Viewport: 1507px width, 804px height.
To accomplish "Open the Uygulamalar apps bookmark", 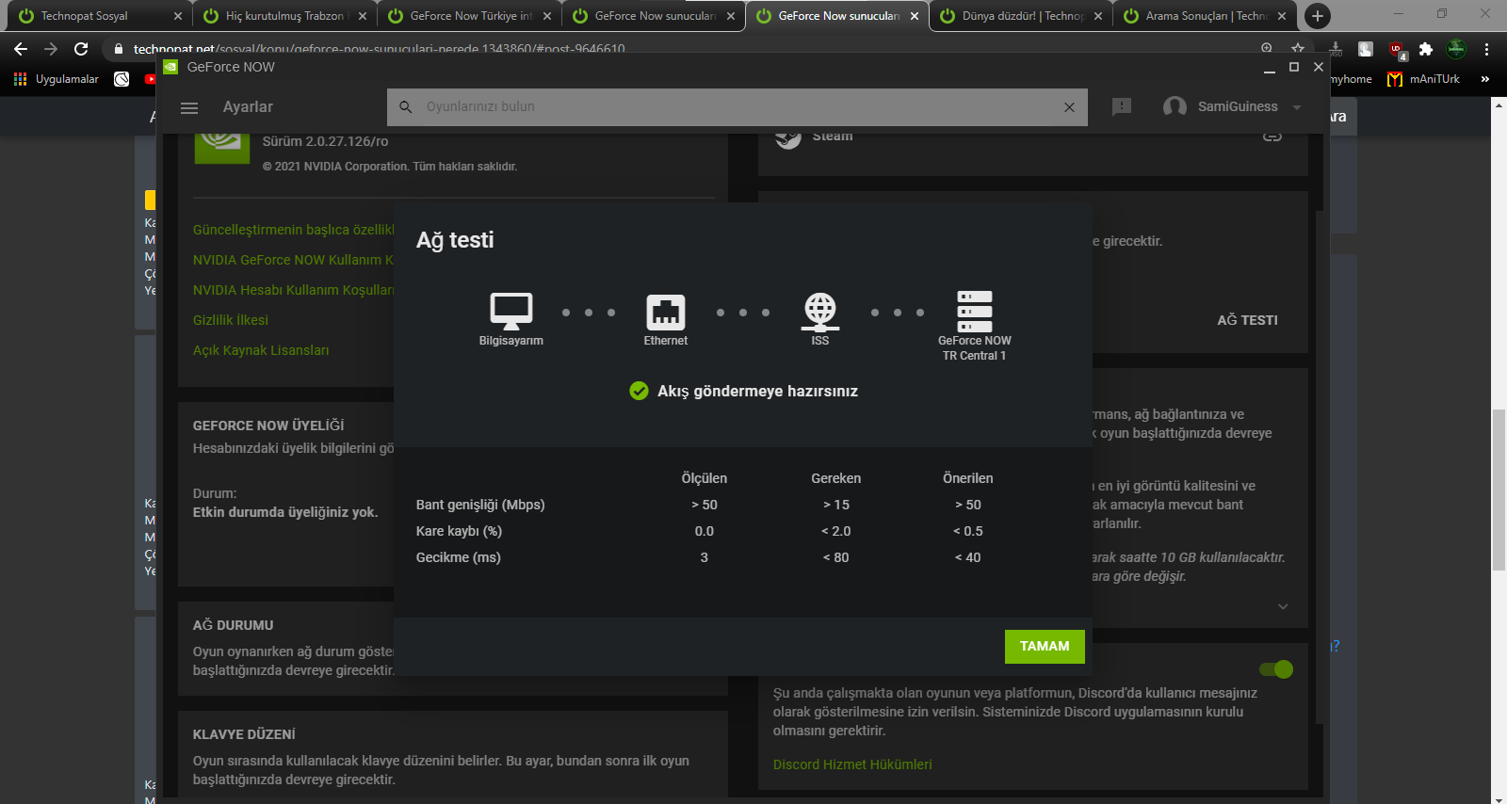I will tap(57, 79).
